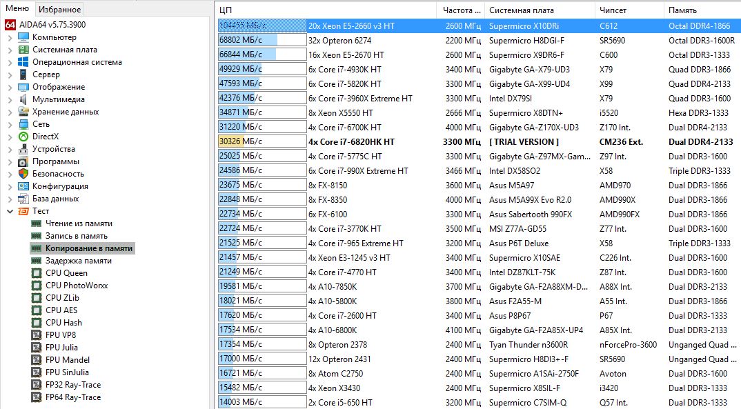Click the DirectX Xbox icon

[x=23, y=137]
